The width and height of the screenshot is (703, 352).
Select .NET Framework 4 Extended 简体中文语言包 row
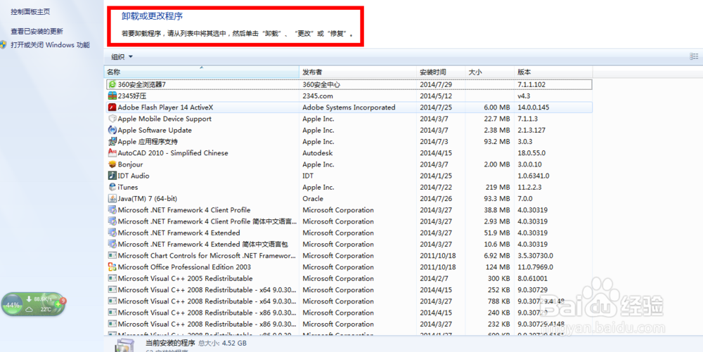pos(349,244)
